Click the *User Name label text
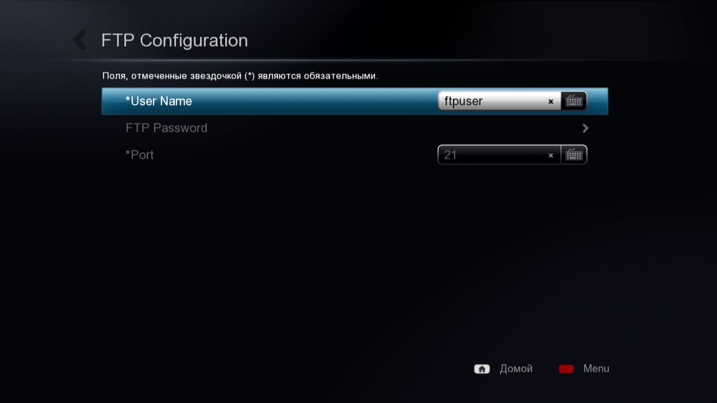This screenshot has height=403, width=717. 159,101
